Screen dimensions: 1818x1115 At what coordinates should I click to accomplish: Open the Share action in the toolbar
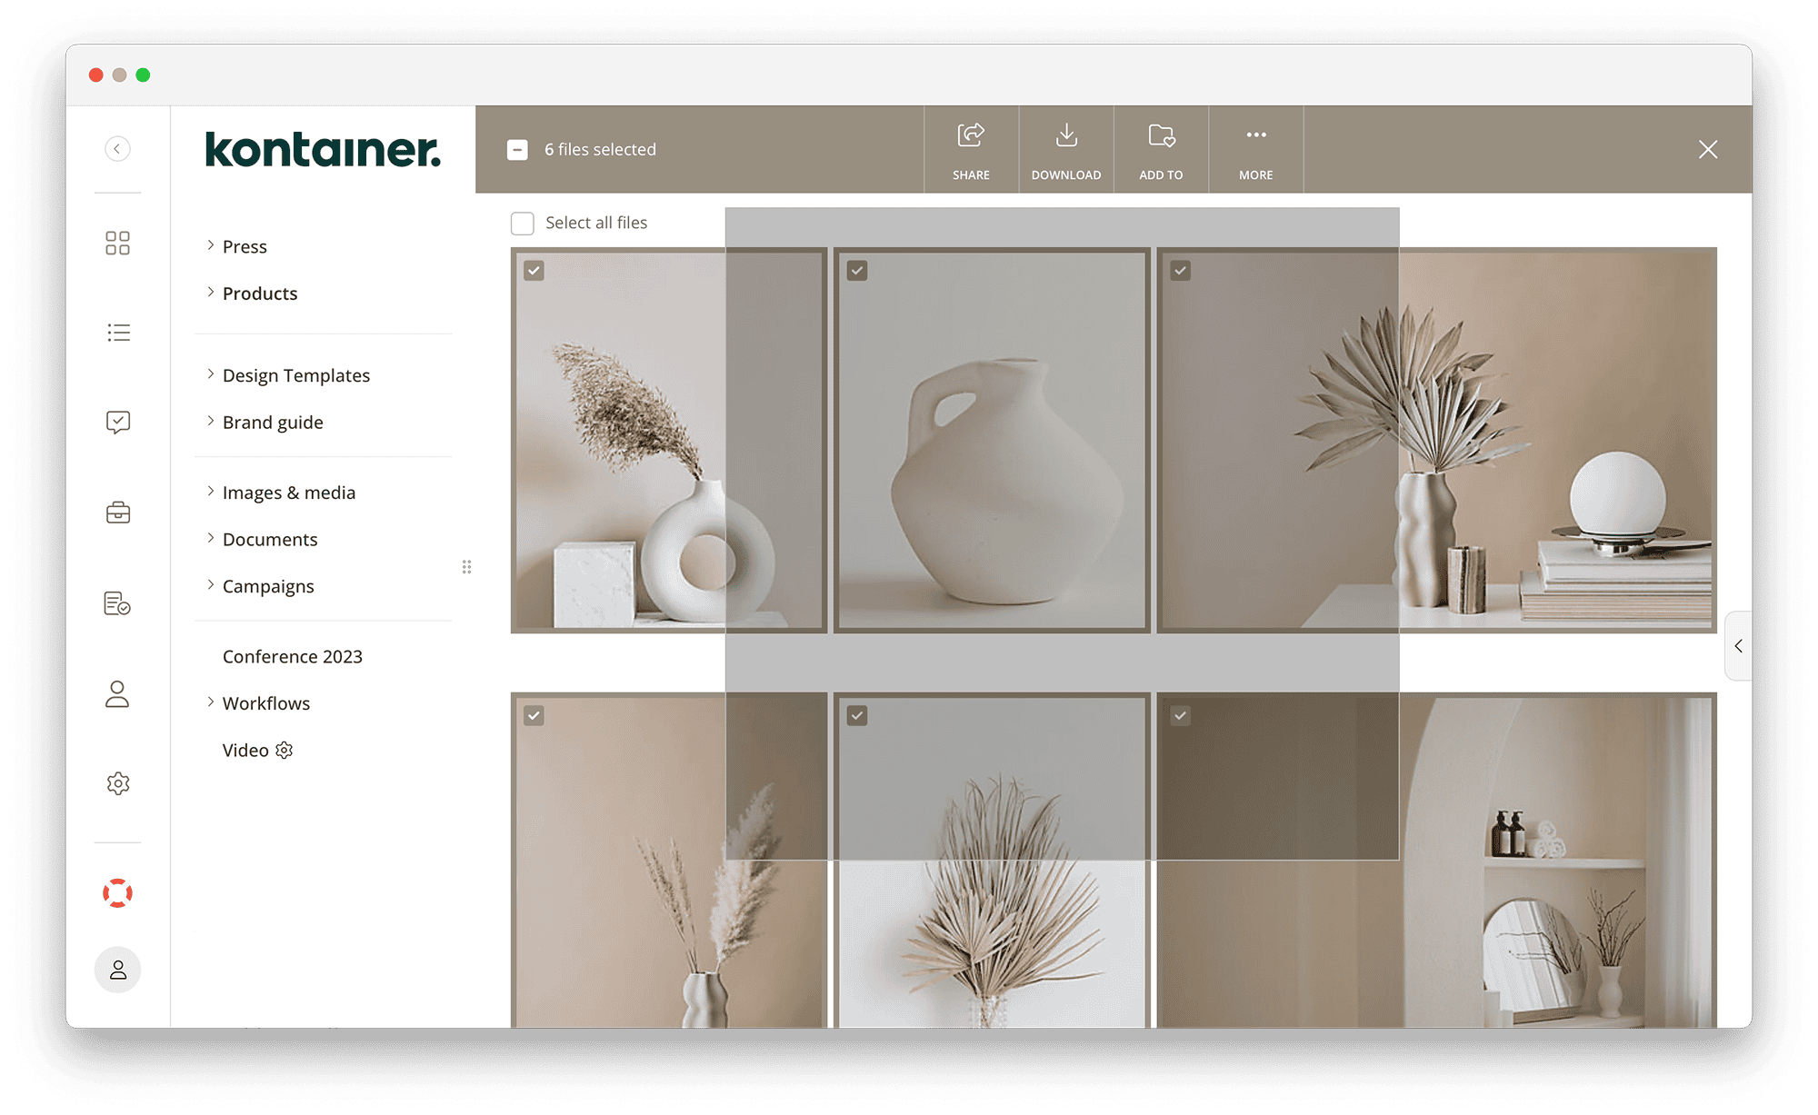pyautogui.click(x=971, y=148)
